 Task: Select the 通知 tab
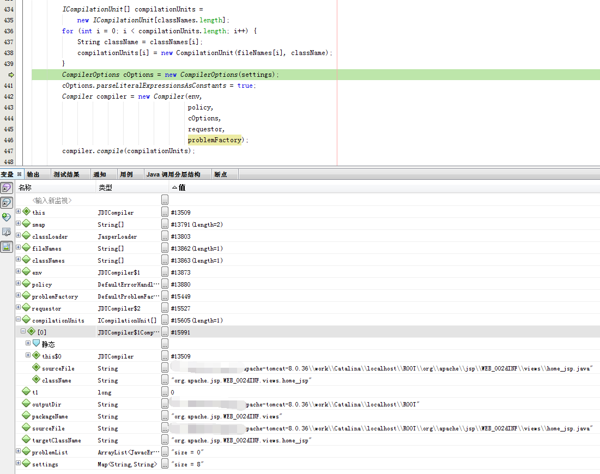pos(100,174)
